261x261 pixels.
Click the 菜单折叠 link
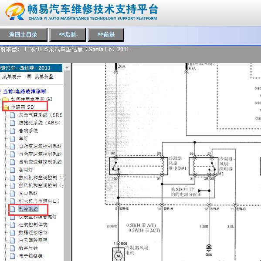pyautogui.click(x=44, y=77)
